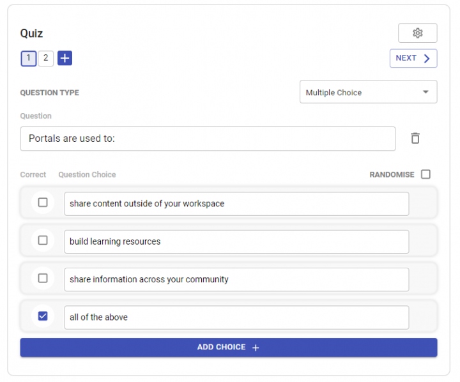Edit the 'Portals are used to:' question field

point(208,139)
